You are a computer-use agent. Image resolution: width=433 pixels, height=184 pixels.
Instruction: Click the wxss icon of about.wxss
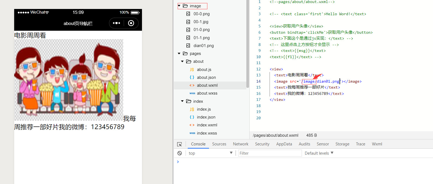click(192, 93)
